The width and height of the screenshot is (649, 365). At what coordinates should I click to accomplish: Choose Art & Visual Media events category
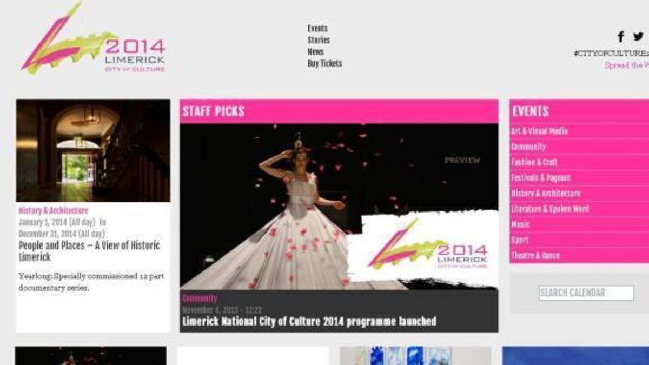[x=539, y=131]
